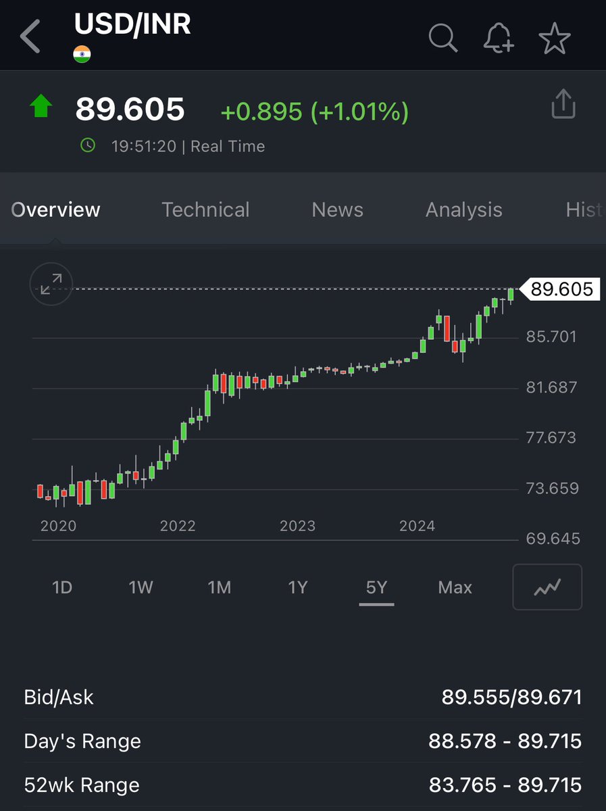Select the India flag icon
Image resolution: width=606 pixels, height=811 pixels.
pyautogui.click(x=82, y=54)
